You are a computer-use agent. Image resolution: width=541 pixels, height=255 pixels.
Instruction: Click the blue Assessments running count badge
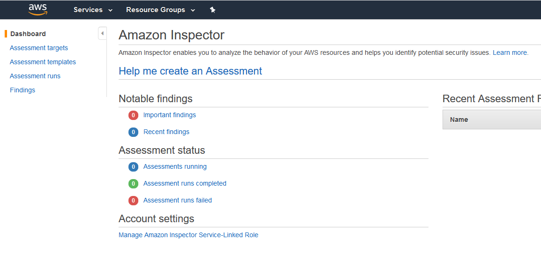coord(133,167)
